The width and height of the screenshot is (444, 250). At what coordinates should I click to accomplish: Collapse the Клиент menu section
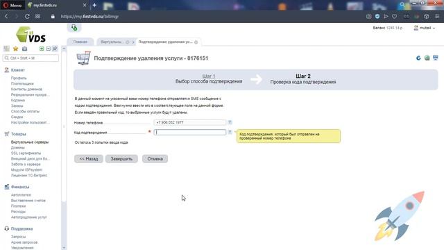[x=18, y=70]
